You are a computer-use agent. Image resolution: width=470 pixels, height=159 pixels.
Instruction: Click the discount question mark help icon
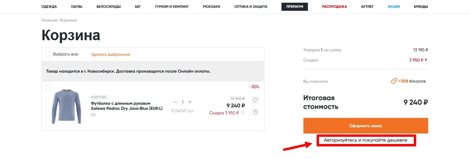pos(243,113)
